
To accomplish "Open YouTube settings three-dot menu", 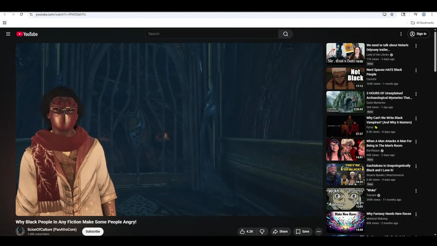I will point(401,34).
